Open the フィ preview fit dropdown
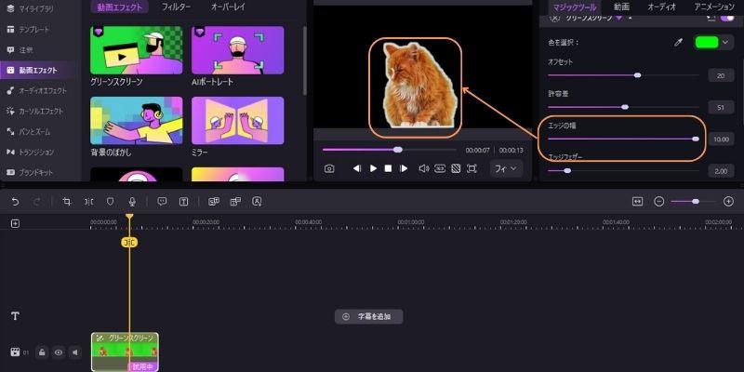The image size is (744, 372). pos(507,168)
